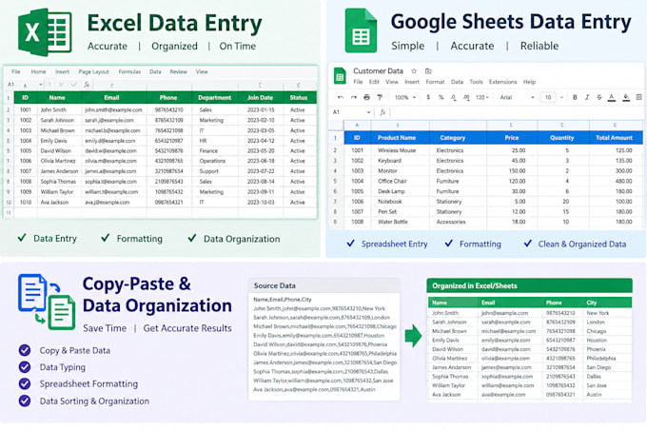647x431 pixels.
Task: Open the Google Sheets Format menu
Action: point(435,82)
